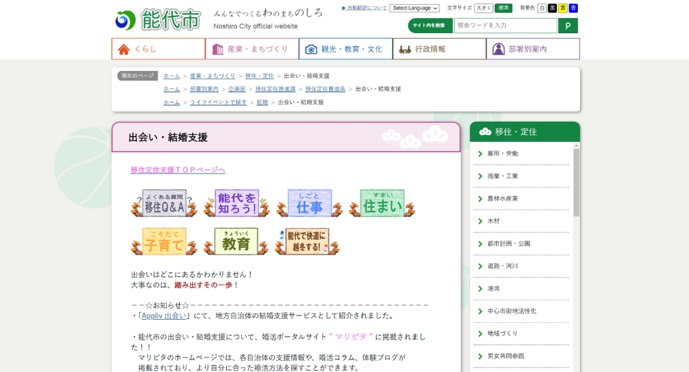Open 男女共同参画 sidebar item
Image resolution: width=689 pixels, height=372 pixels.
pos(521,356)
